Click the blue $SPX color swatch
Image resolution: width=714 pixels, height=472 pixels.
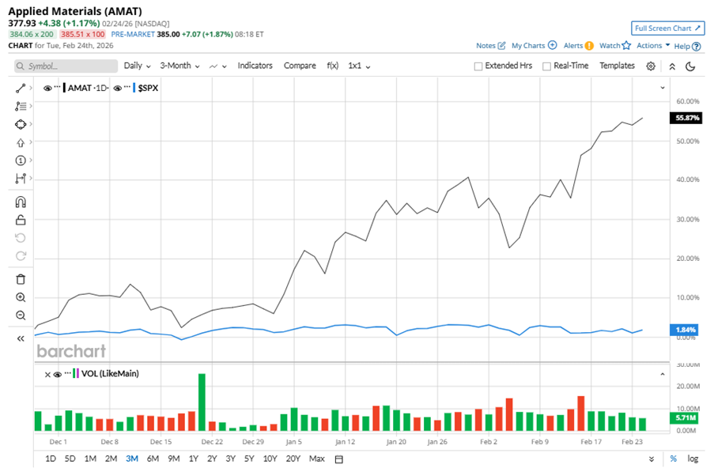click(134, 88)
